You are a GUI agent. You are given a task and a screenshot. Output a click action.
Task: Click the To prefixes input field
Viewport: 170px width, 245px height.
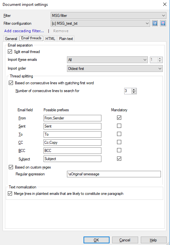click(x=72, y=134)
